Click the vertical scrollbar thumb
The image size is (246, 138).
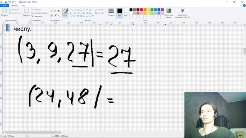pos(244,51)
